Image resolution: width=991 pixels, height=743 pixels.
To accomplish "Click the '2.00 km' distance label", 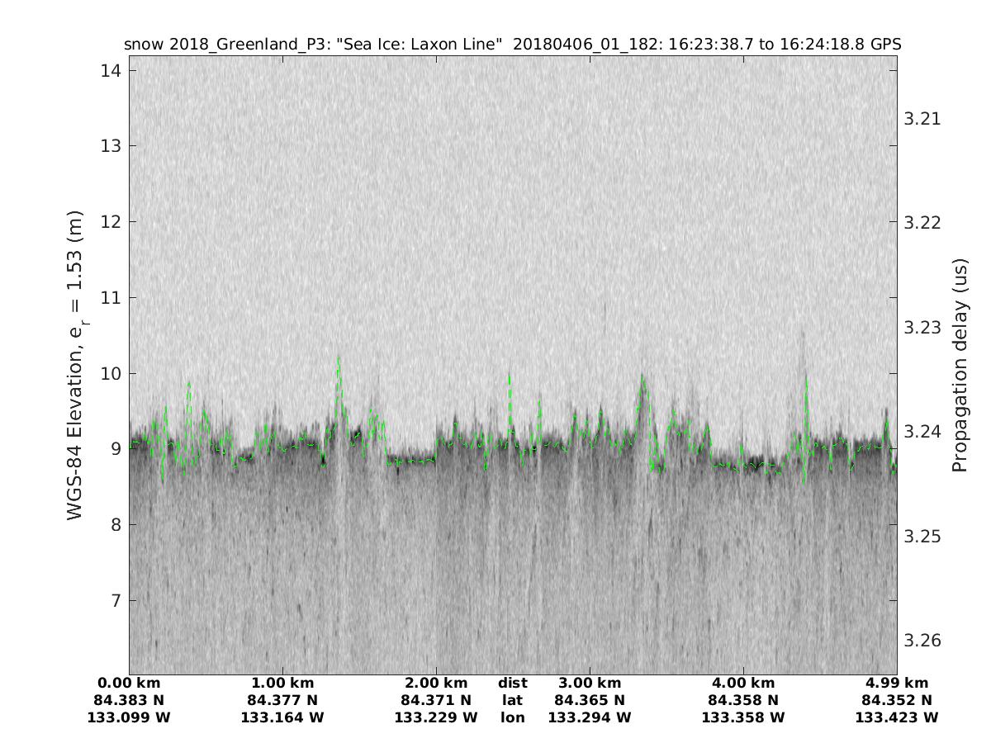I will click(436, 683).
